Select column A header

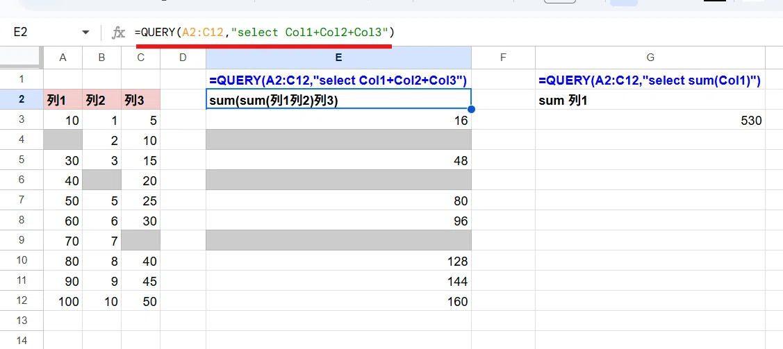click(63, 58)
